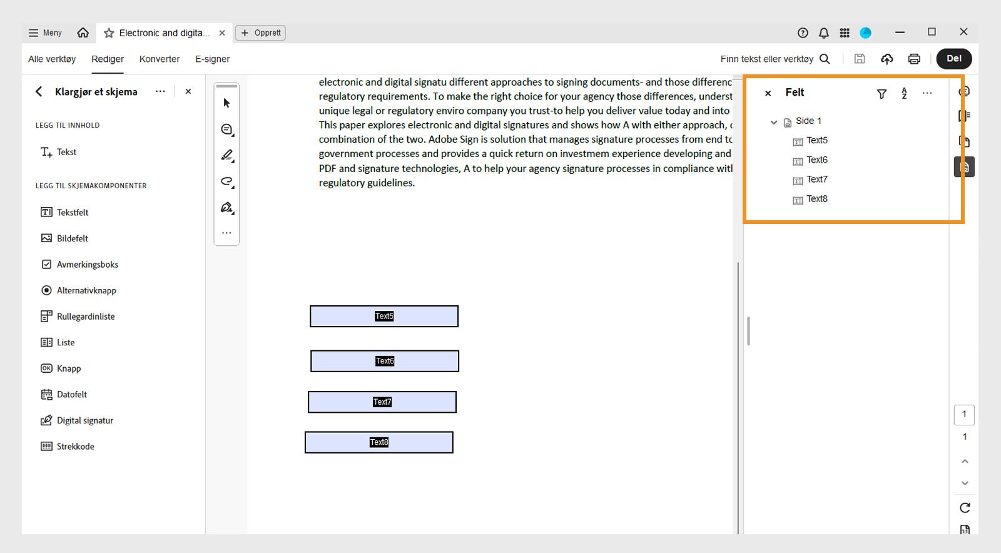
Task: Select the highlighter pen tool
Action: pyautogui.click(x=226, y=155)
